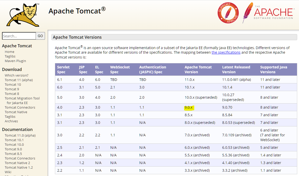Click the 10.1.x version cell

click(190, 87)
